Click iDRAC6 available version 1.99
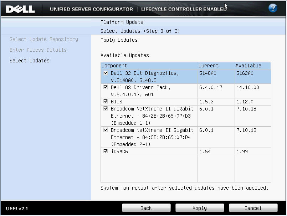Viewport: 287px width, 216px height. coord(242,151)
